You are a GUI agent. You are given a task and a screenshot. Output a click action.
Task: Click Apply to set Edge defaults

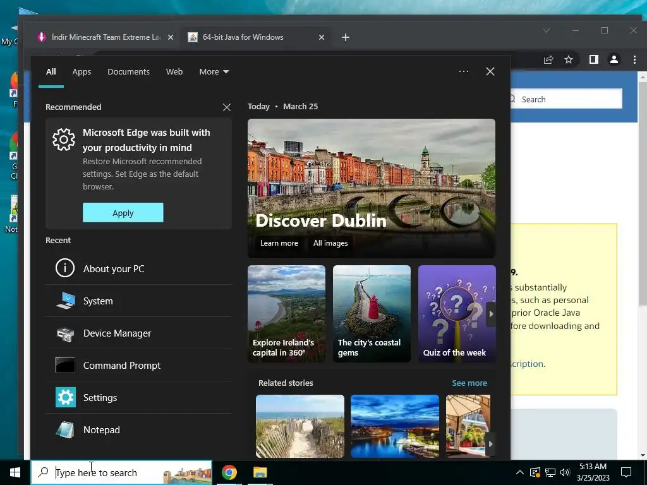point(123,213)
